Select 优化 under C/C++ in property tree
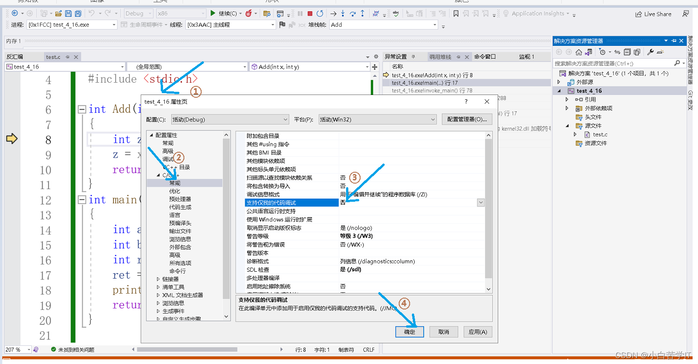 174,191
